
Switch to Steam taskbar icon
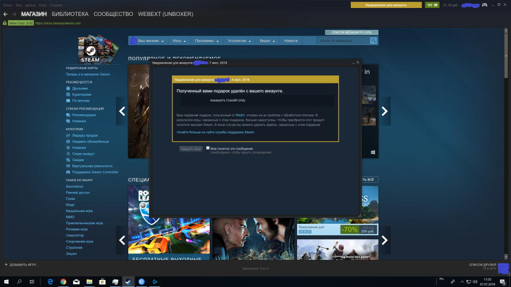coord(128,282)
